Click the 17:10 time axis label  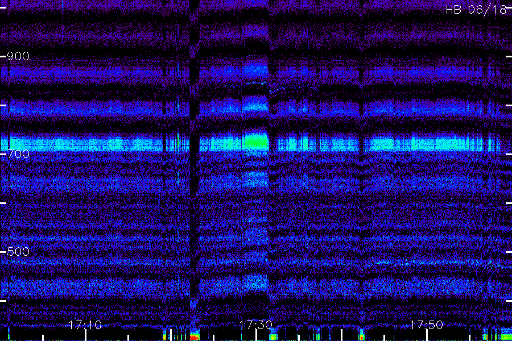click(x=85, y=325)
